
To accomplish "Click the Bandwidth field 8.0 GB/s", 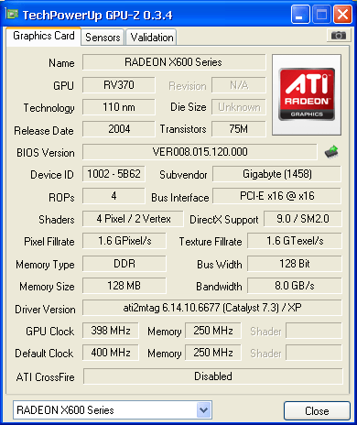I will 295,286.
